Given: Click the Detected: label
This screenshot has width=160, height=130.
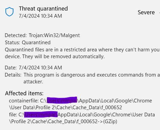Looking at the screenshot, I should tap(16, 35).
